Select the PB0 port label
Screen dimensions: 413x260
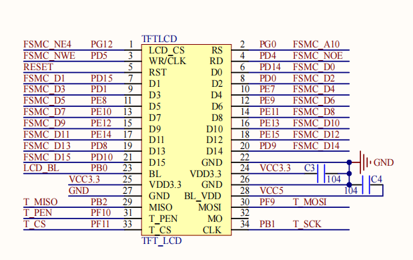pos(99,168)
